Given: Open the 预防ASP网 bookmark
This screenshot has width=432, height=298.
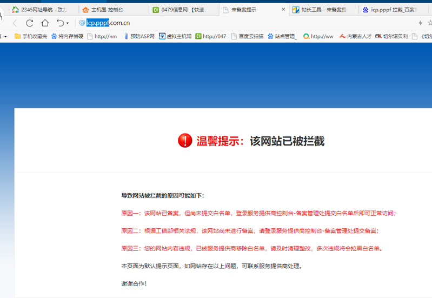Looking at the screenshot, I should click(x=139, y=36).
